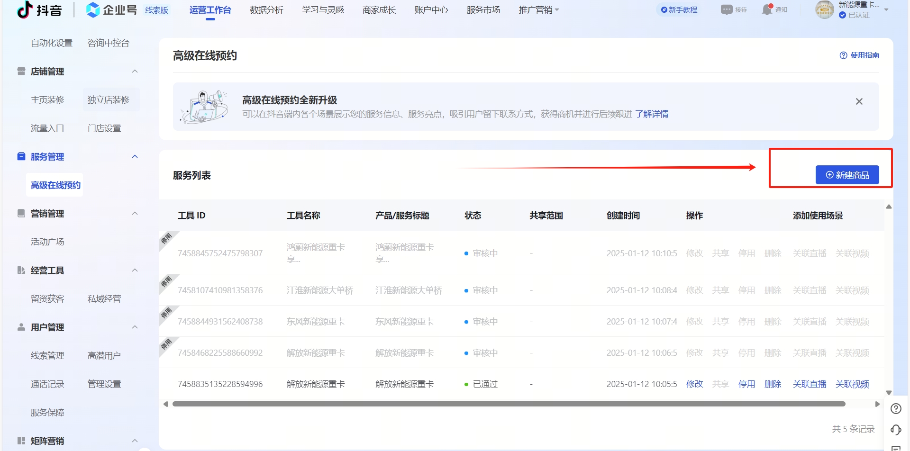This screenshot has width=910, height=451.
Task: Close the upgrade announcement banner
Action: coord(859,101)
